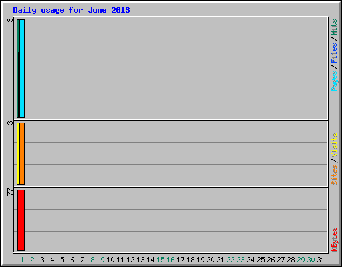Image resolution: width=342 pixels, height=267 pixels.
Task: Select day 31 on the x-axis
Action: click(x=321, y=260)
